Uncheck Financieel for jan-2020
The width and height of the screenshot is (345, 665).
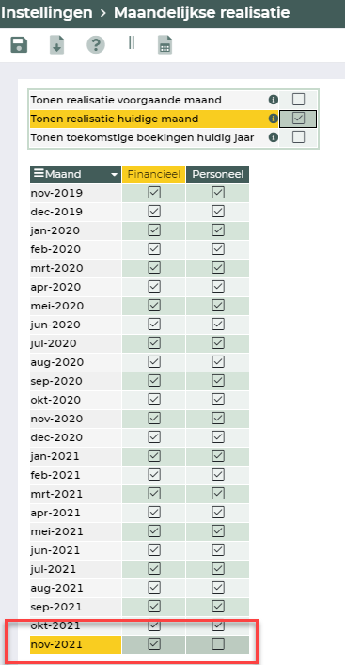154,230
